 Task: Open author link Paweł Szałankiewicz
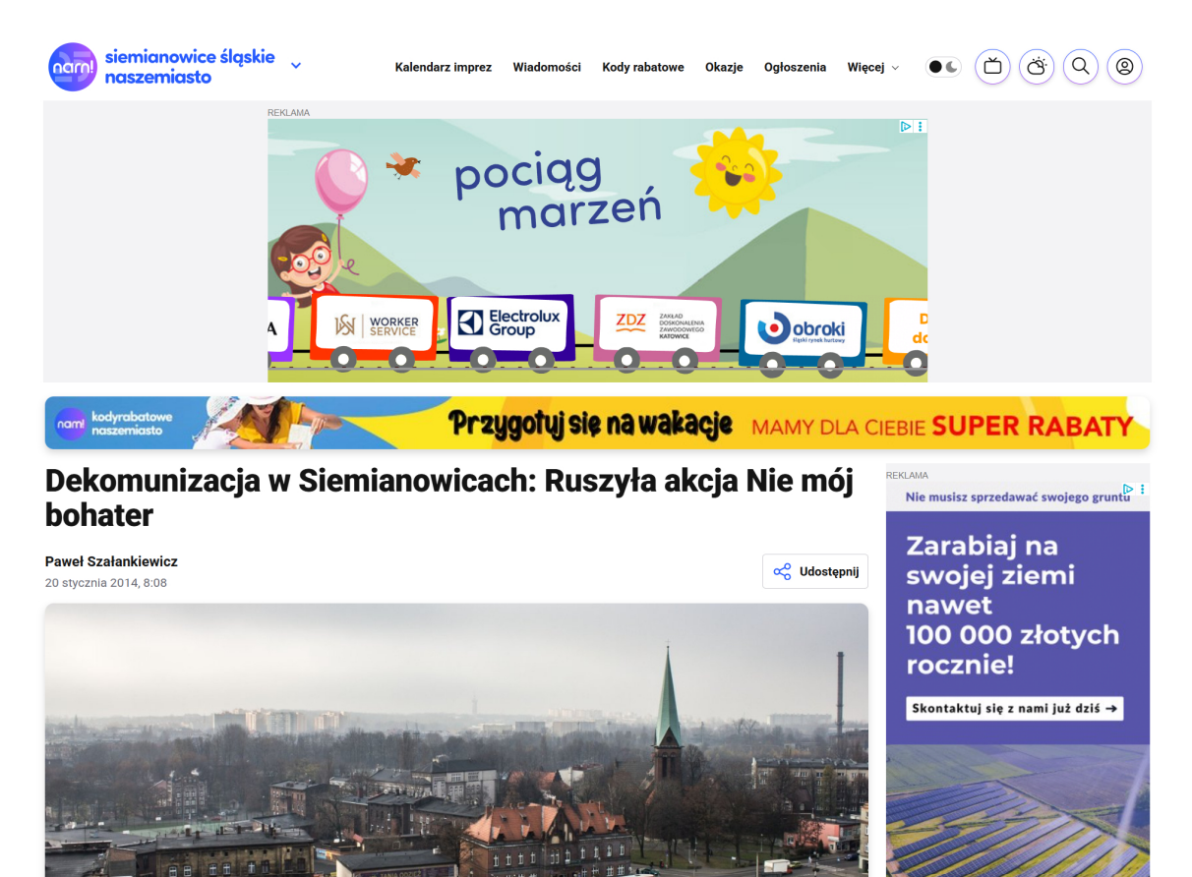click(x=110, y=561)
